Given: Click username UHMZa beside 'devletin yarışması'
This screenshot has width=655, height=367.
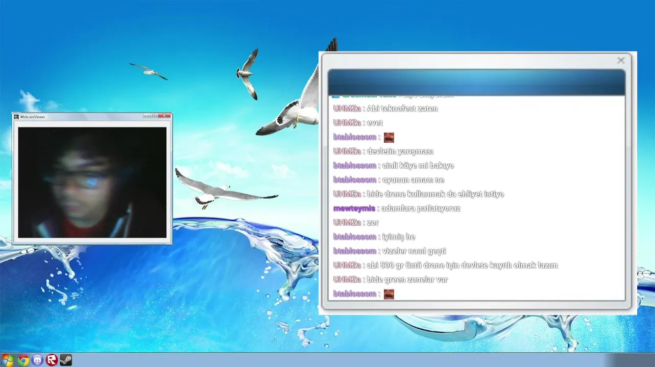Looking at the screenshot, I should [x=347, y=151].
